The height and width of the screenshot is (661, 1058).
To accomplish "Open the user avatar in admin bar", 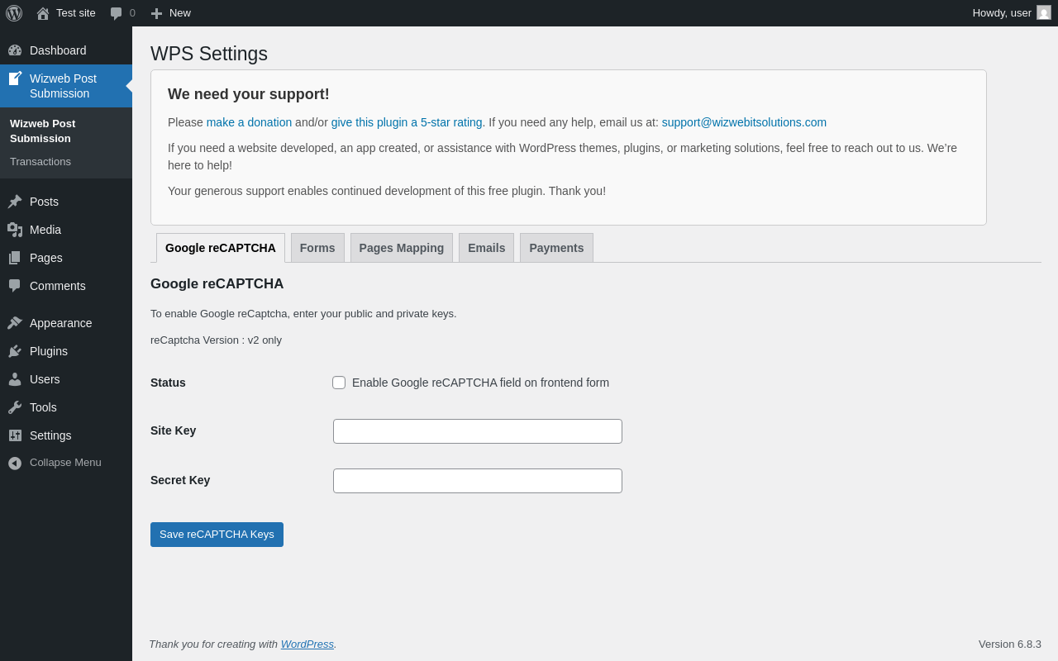I will click(1044, 13).
